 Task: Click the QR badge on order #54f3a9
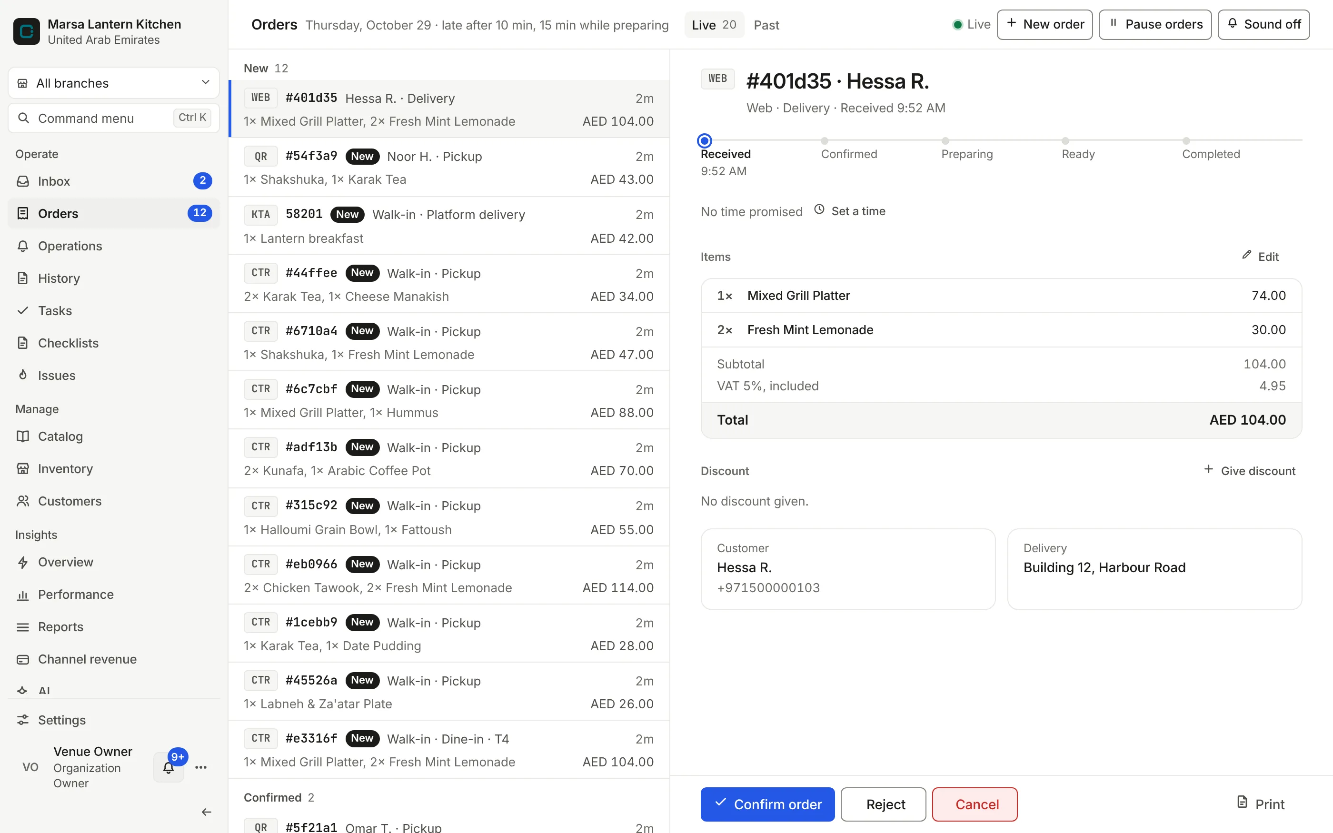point(260,157)
